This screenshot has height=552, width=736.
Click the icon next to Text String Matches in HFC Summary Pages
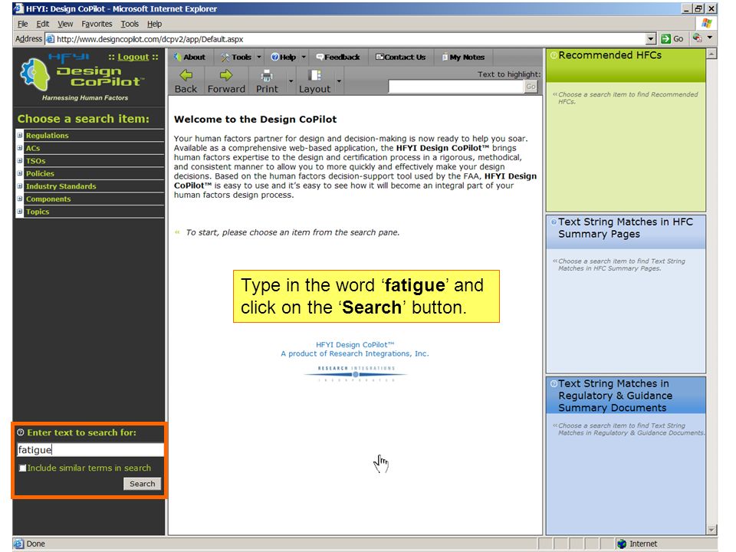tap(554, 222)
